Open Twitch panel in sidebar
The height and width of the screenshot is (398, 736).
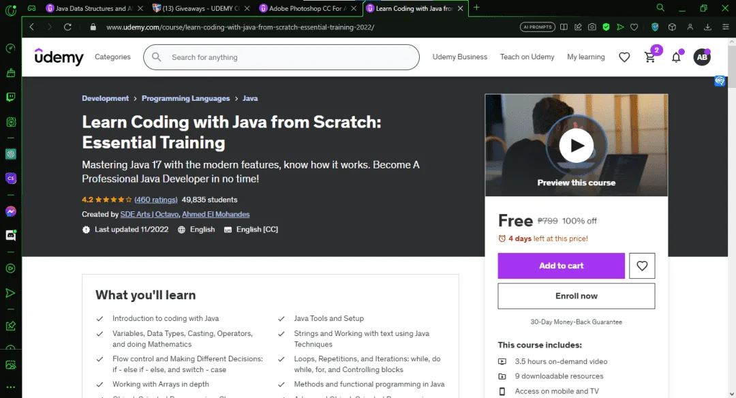click(x=10, y=97)
